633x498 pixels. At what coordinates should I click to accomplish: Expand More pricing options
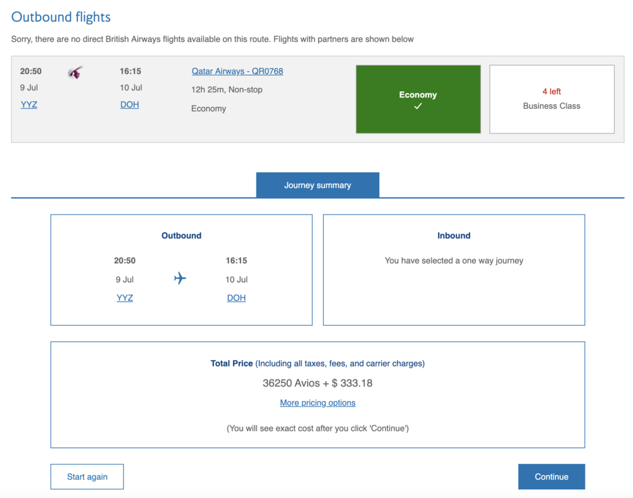point(318,403)
